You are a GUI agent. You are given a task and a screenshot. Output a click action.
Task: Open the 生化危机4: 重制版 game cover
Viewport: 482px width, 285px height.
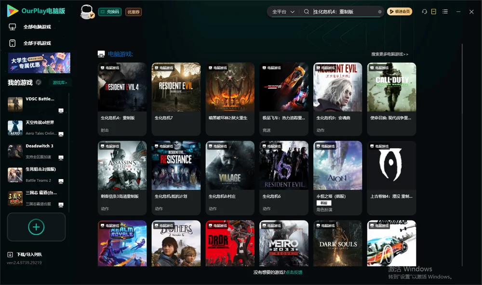122,87
